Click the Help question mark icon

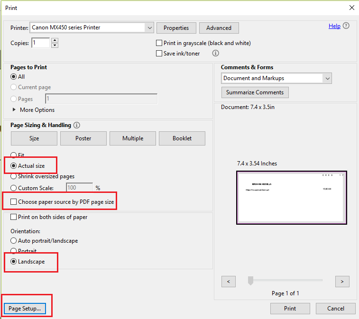[x=346, y=26]
